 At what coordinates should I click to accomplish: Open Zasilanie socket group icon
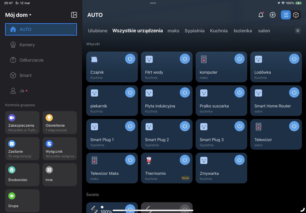point(12,144)
